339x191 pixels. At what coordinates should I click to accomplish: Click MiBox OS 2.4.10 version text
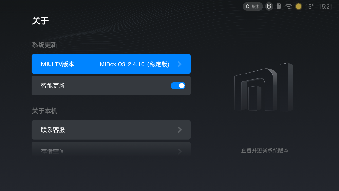pos(134,64)
